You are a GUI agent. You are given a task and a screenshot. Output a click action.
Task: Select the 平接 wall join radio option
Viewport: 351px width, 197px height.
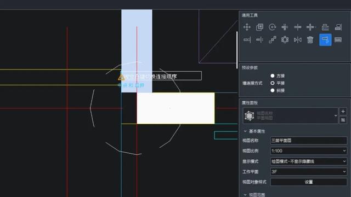273,83
